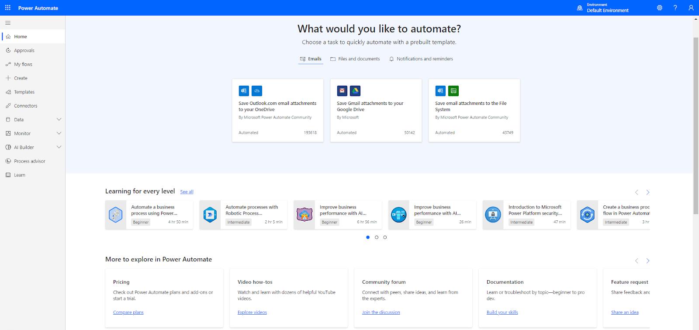
Task: Expand the Data menu chevron
Action: click(59, 120)
